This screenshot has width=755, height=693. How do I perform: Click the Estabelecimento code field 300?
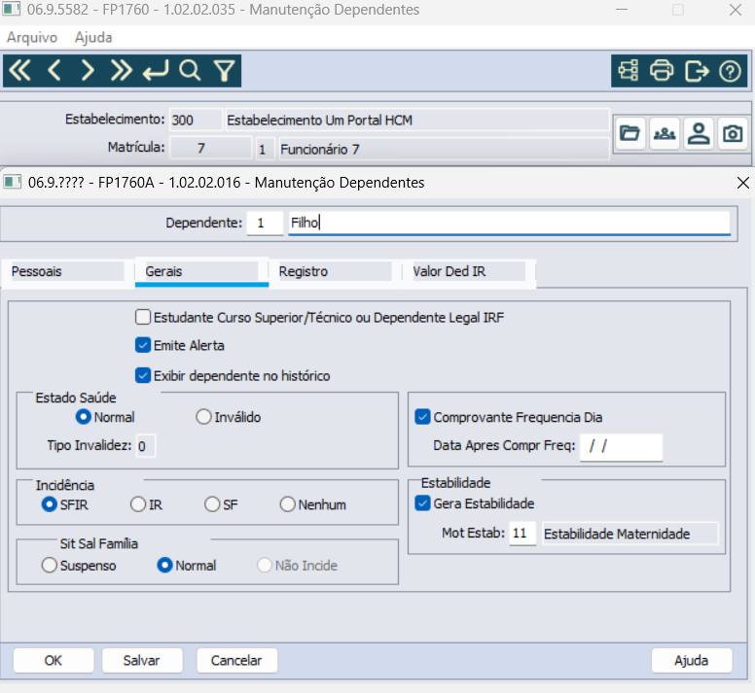coord(197,121)
